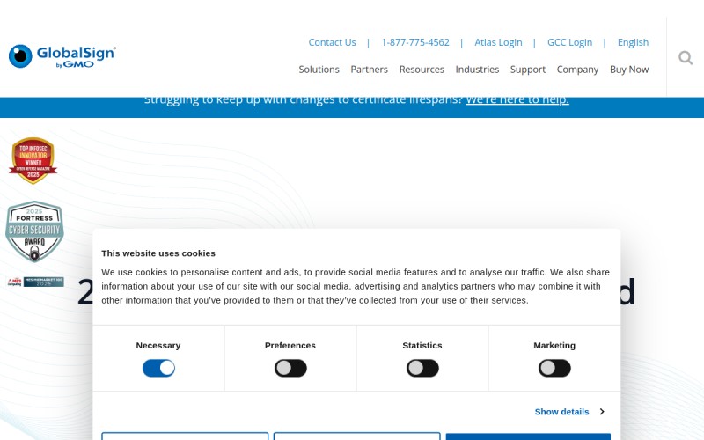Click the Top Infosec Innovator Winner badge

pos(33,161)
